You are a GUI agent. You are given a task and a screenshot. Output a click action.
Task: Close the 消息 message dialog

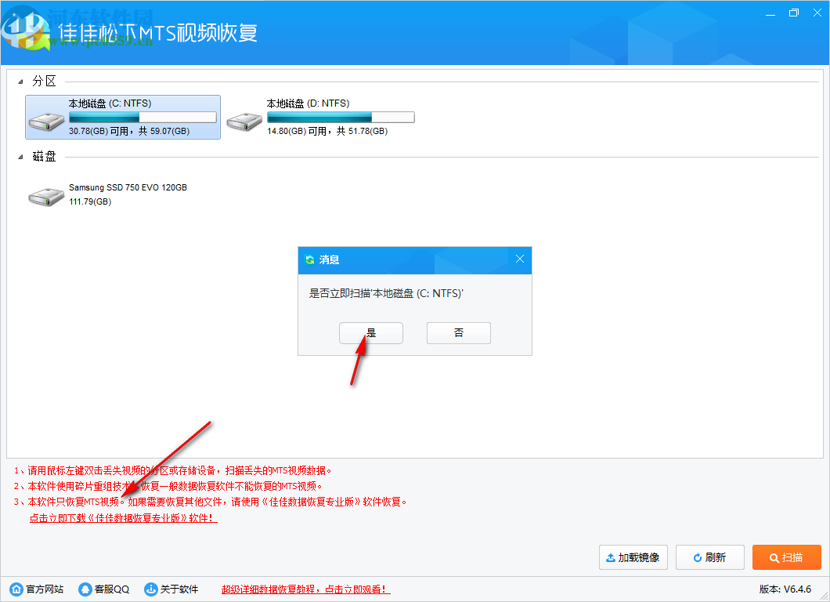[x=519, y=259]
